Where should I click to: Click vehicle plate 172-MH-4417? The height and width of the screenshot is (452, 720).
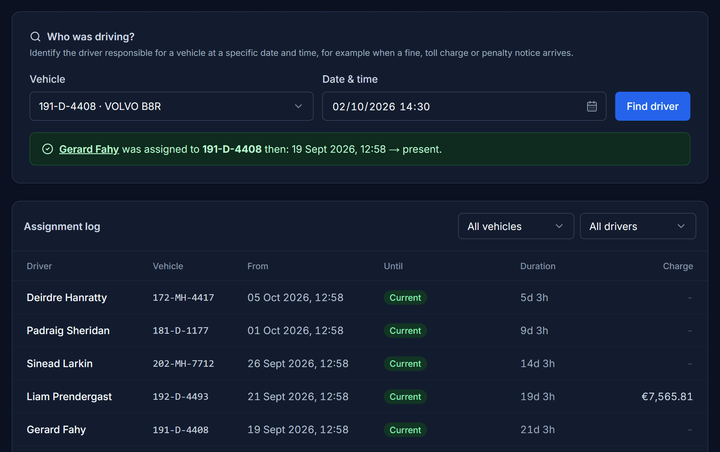(x=183, y=297)
